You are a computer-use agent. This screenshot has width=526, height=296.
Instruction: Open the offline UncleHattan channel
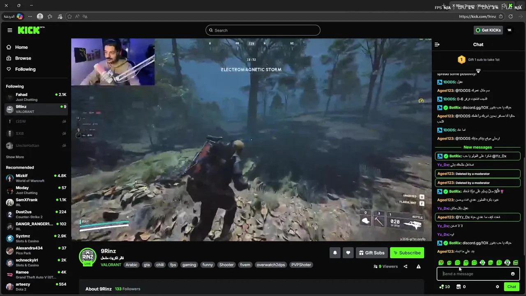36,146
